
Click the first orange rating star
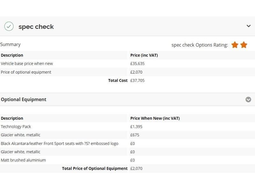coord(235,45)
